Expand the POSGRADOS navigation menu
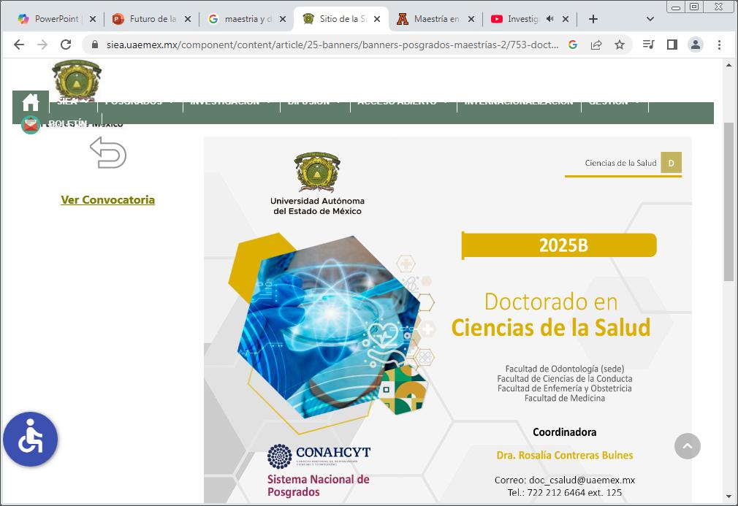The width and height of the screenshot is (738, 506). (x=140, y=102)
